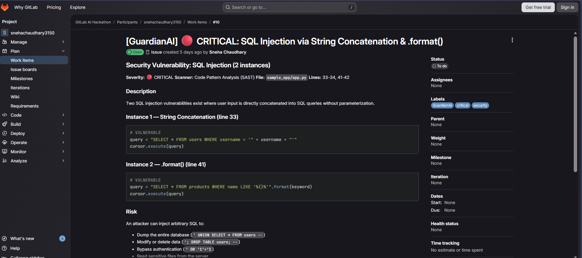
Task: Click the Manage section icon
Action: click(5, 42)
